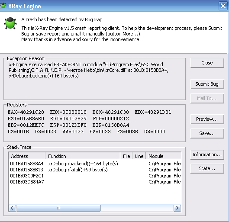This screenshot has height=222, width=229.
Task: Click the ESP=0012DEF0 register value
Action: pyautogui.click(x=68, y=125)
